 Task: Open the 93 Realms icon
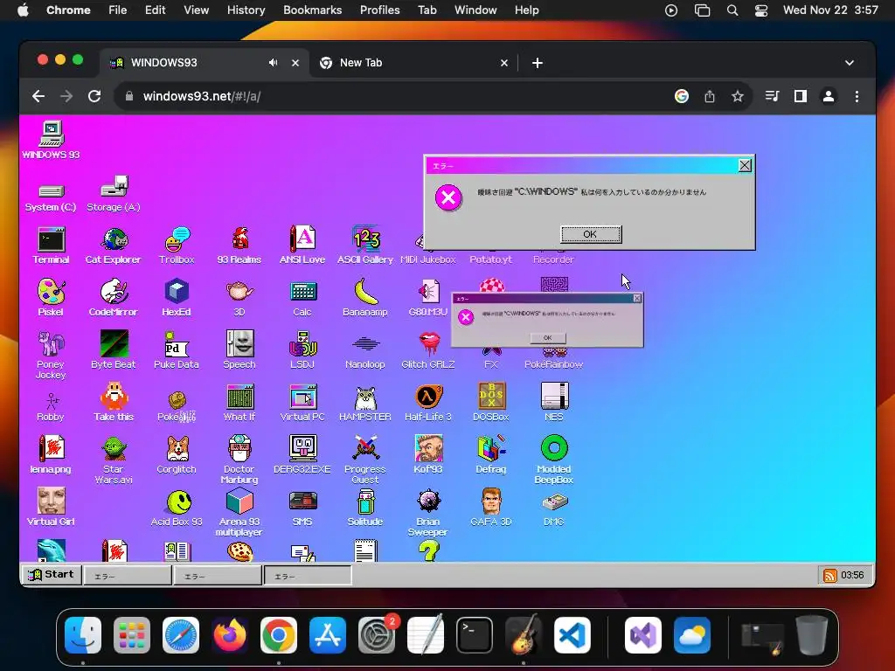tap(239, 246)
